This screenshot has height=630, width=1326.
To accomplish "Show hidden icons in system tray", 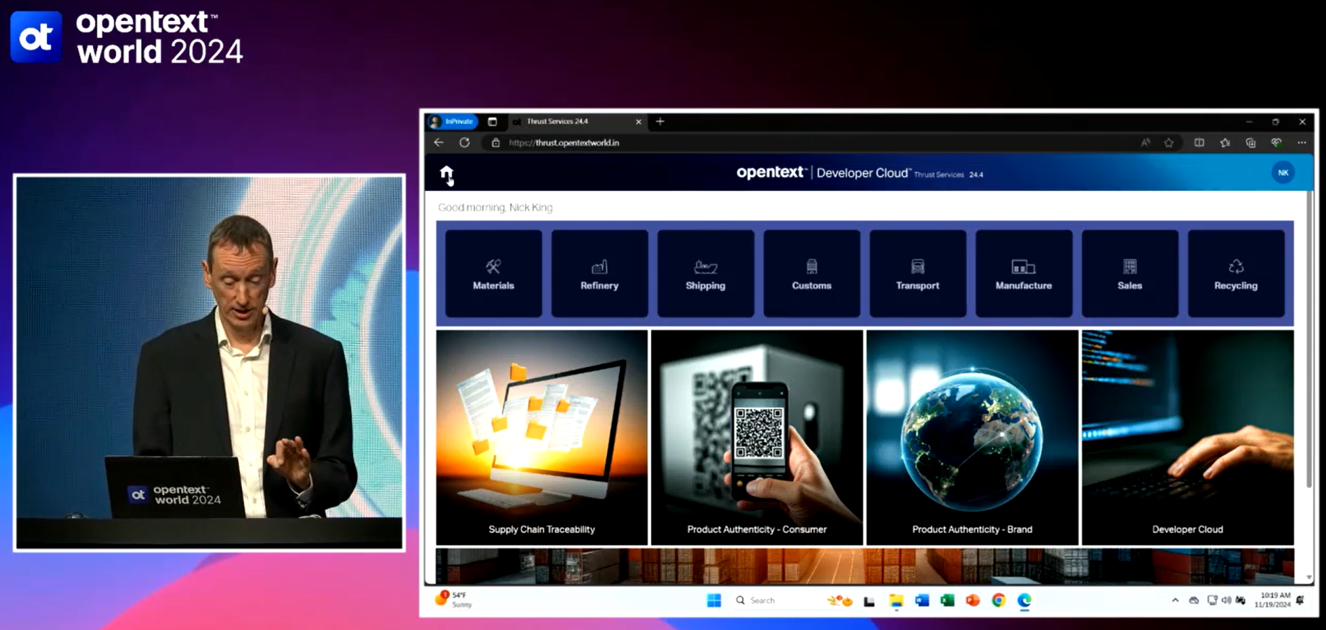I will click(x=1175, y=601).
